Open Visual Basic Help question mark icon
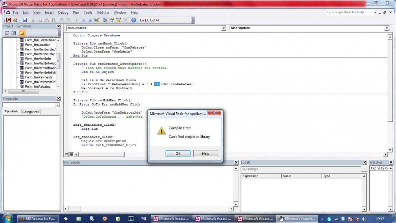Viewport: 396px width, 223px height. pos(134,20)
